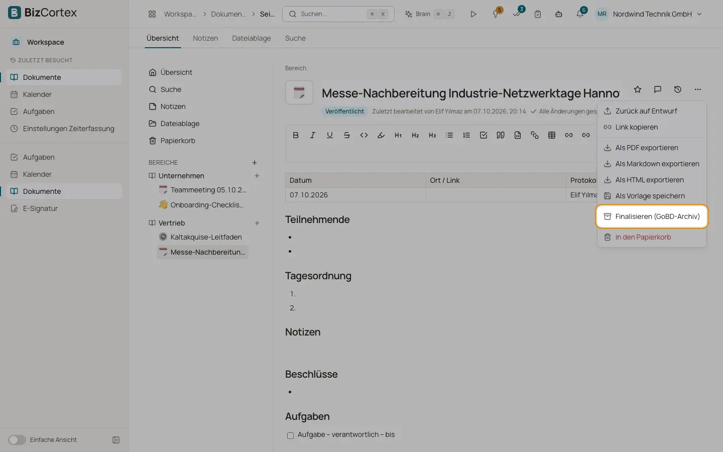This screenshot has width=723, height=452.
Task: Open the version history clock icon
Action: (678, 89)
